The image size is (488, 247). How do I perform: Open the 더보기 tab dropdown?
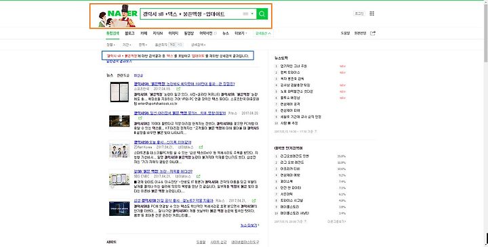(x=241, y=33)
